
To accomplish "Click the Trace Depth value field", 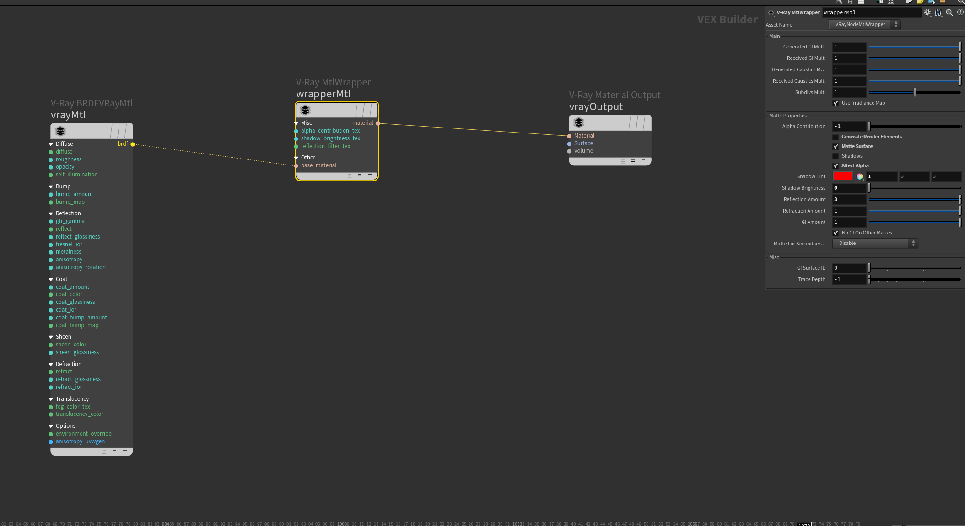I will (849, 279).
